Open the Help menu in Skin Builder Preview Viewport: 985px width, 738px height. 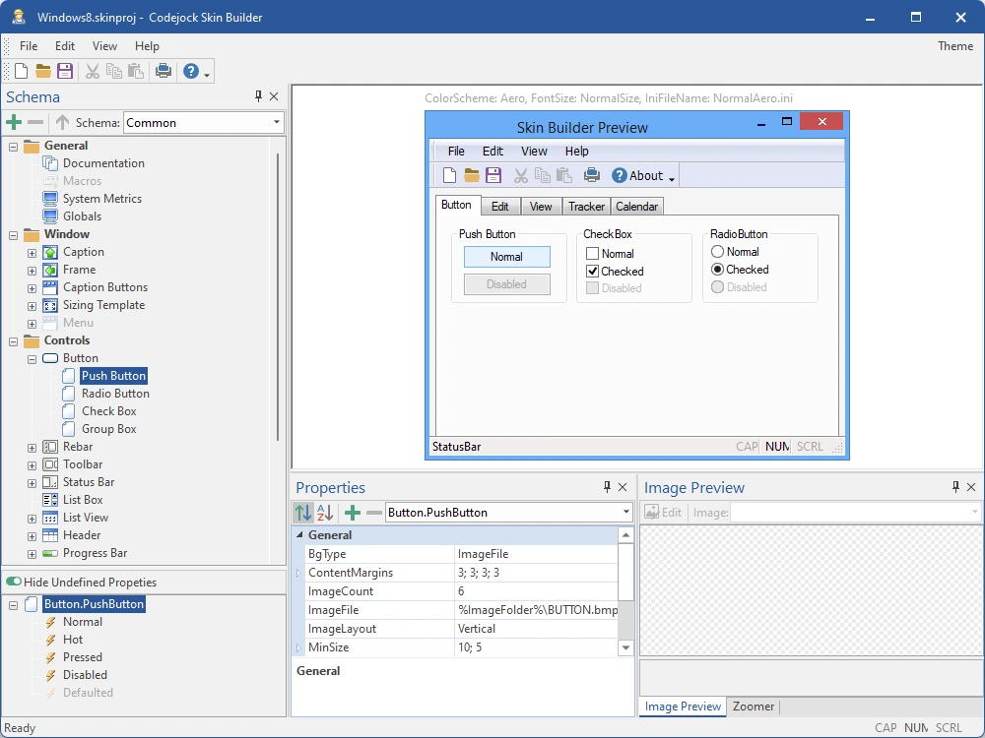click(x=576, y=152)
